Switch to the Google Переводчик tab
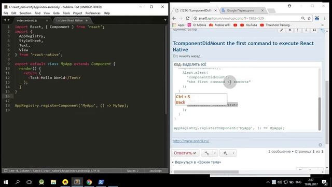The height and width of the screenshot is (187, 332). click(x=240, y=10)
